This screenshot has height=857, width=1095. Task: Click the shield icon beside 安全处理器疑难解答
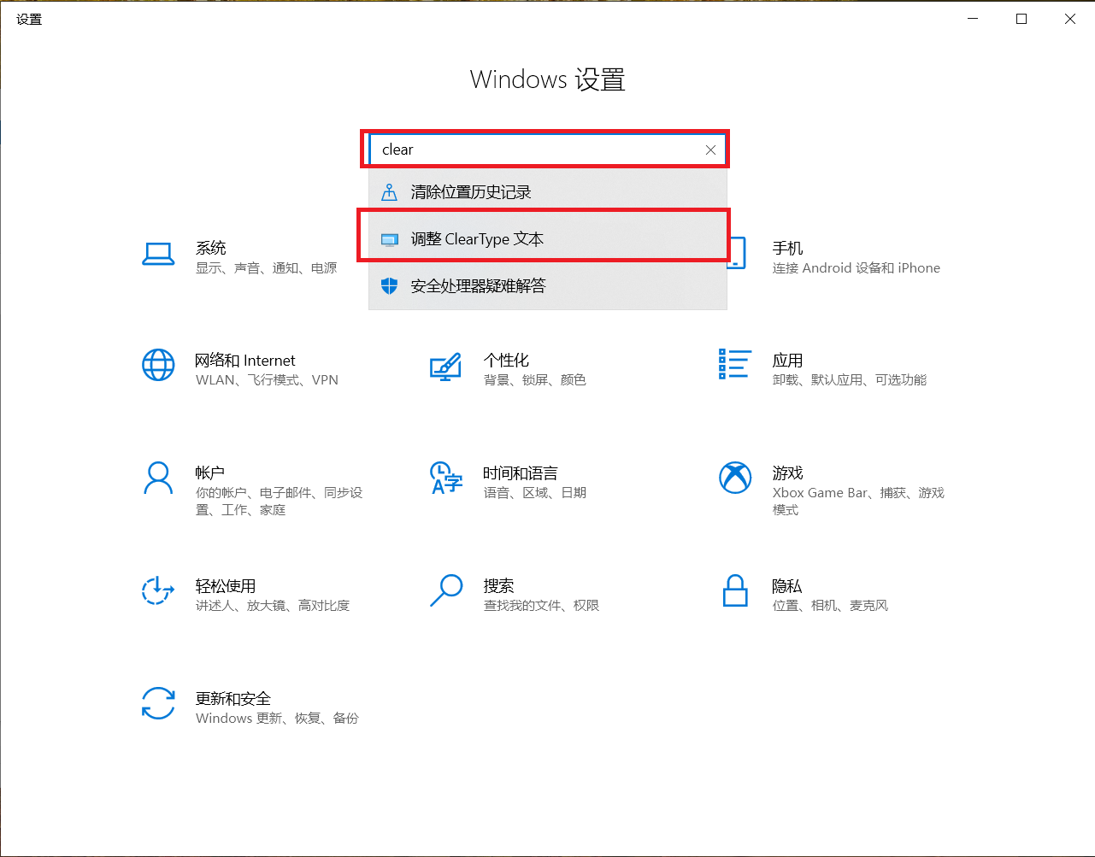click(389, 286)
